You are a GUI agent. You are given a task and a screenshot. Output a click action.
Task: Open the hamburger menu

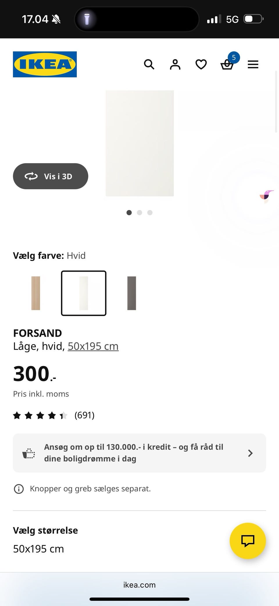click(x=253, y=64)
